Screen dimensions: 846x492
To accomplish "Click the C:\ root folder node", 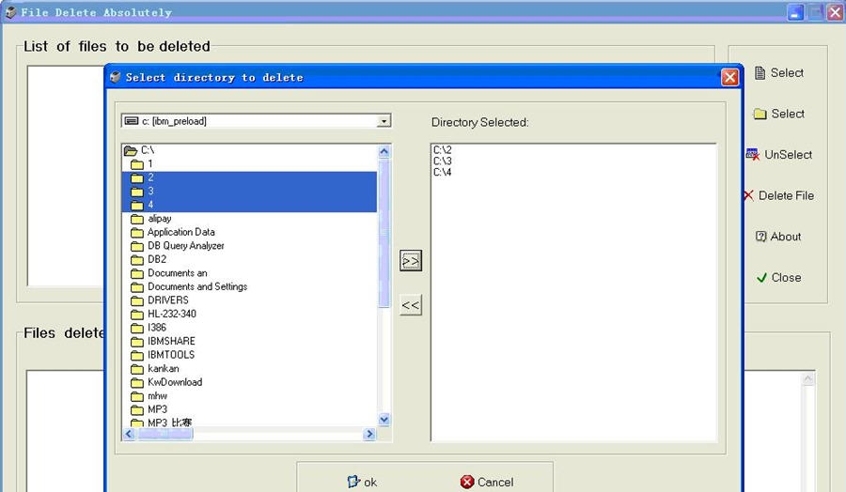I will [x=147, y=150].
